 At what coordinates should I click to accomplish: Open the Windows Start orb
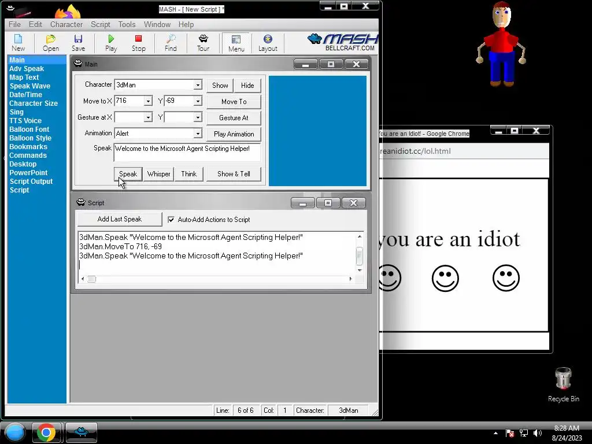15,432
